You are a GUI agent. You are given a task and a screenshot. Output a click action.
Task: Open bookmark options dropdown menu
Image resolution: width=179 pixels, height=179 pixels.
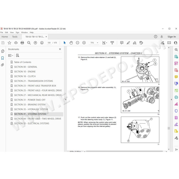(x=11, y=55)
